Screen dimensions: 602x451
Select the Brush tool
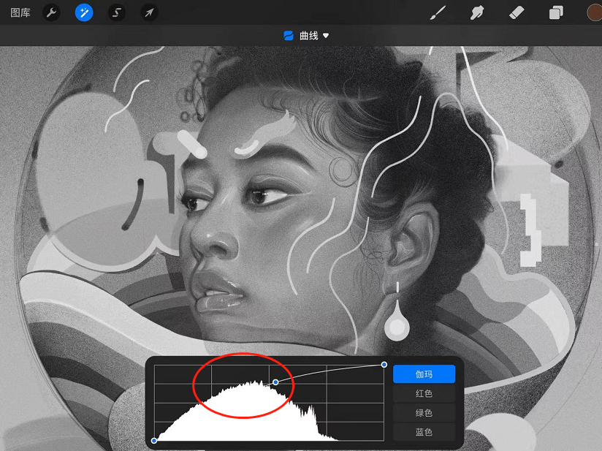[x=438, y=12]
